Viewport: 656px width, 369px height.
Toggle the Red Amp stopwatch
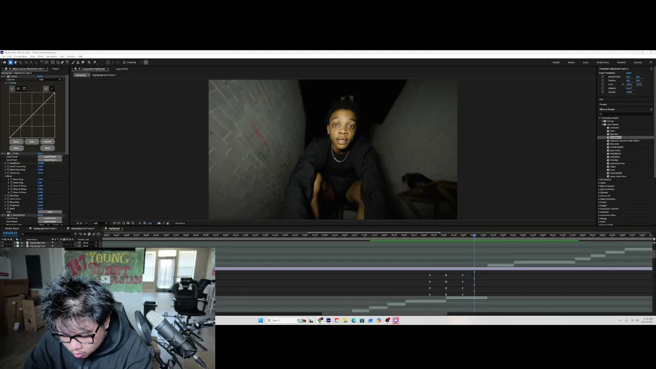pyautogui.click(x=9, y=196)
